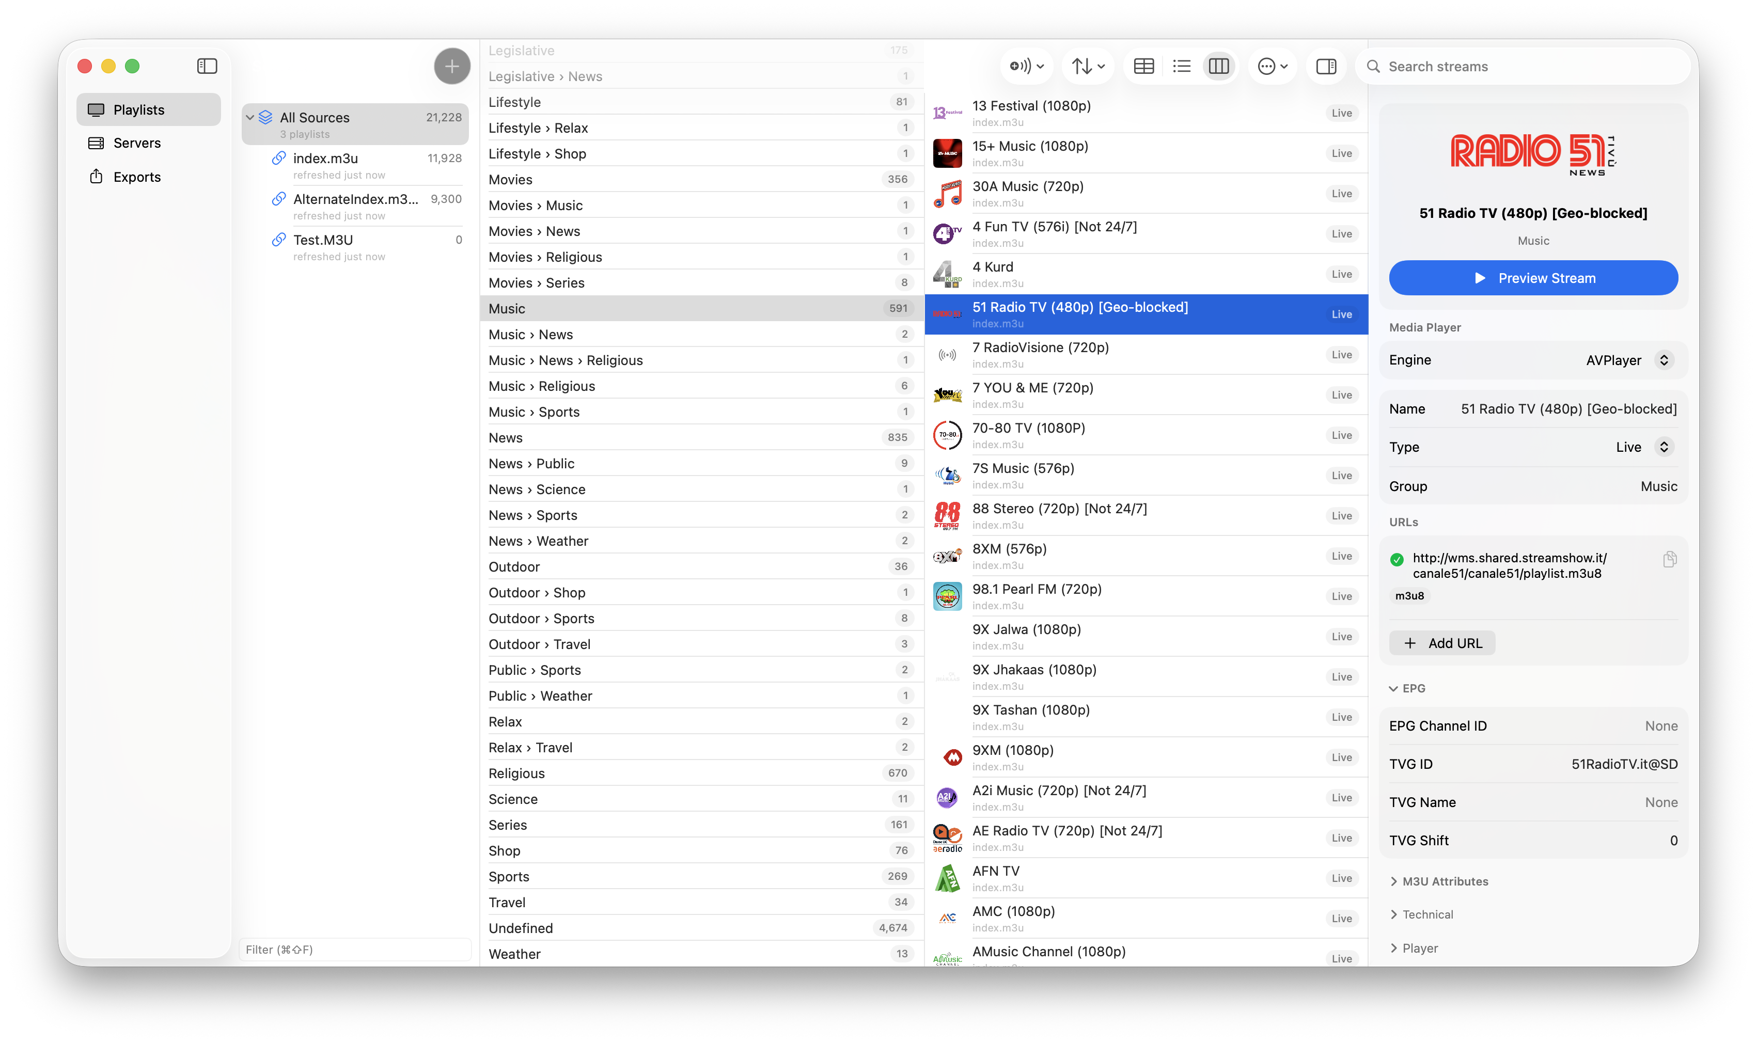Select the column view layout
Image resolution: width=1757 pixels, height=1043 pixels.
1219,66
